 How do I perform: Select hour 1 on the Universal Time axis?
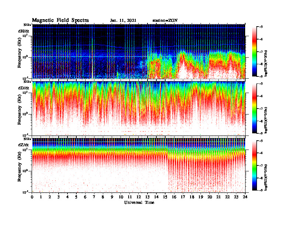point(41,197)
